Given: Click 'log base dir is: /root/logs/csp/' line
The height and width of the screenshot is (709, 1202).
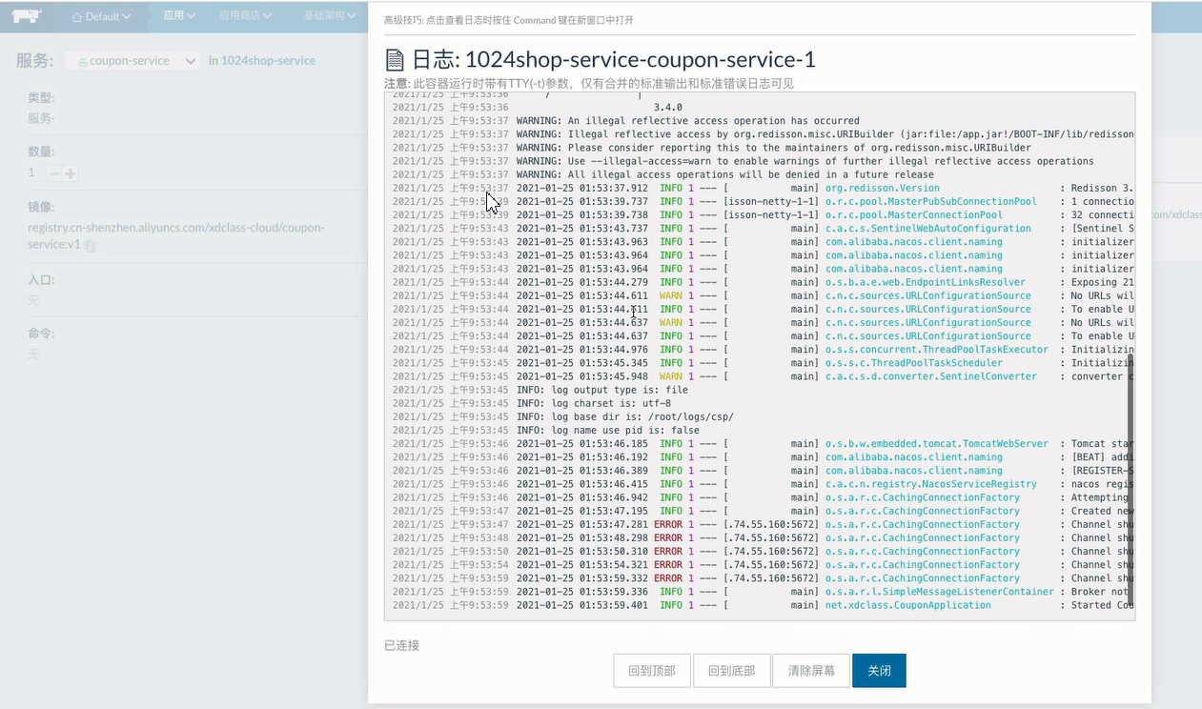Looking at the screenshot, I should [624, 416].
